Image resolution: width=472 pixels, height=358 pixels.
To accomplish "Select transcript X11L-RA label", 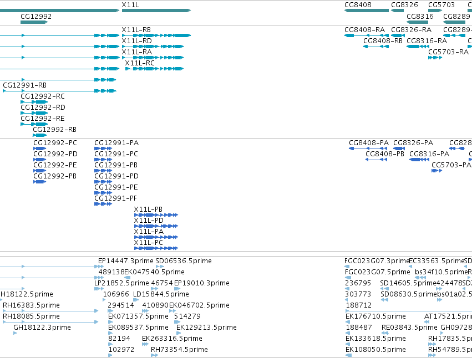I will pos(136,52).
